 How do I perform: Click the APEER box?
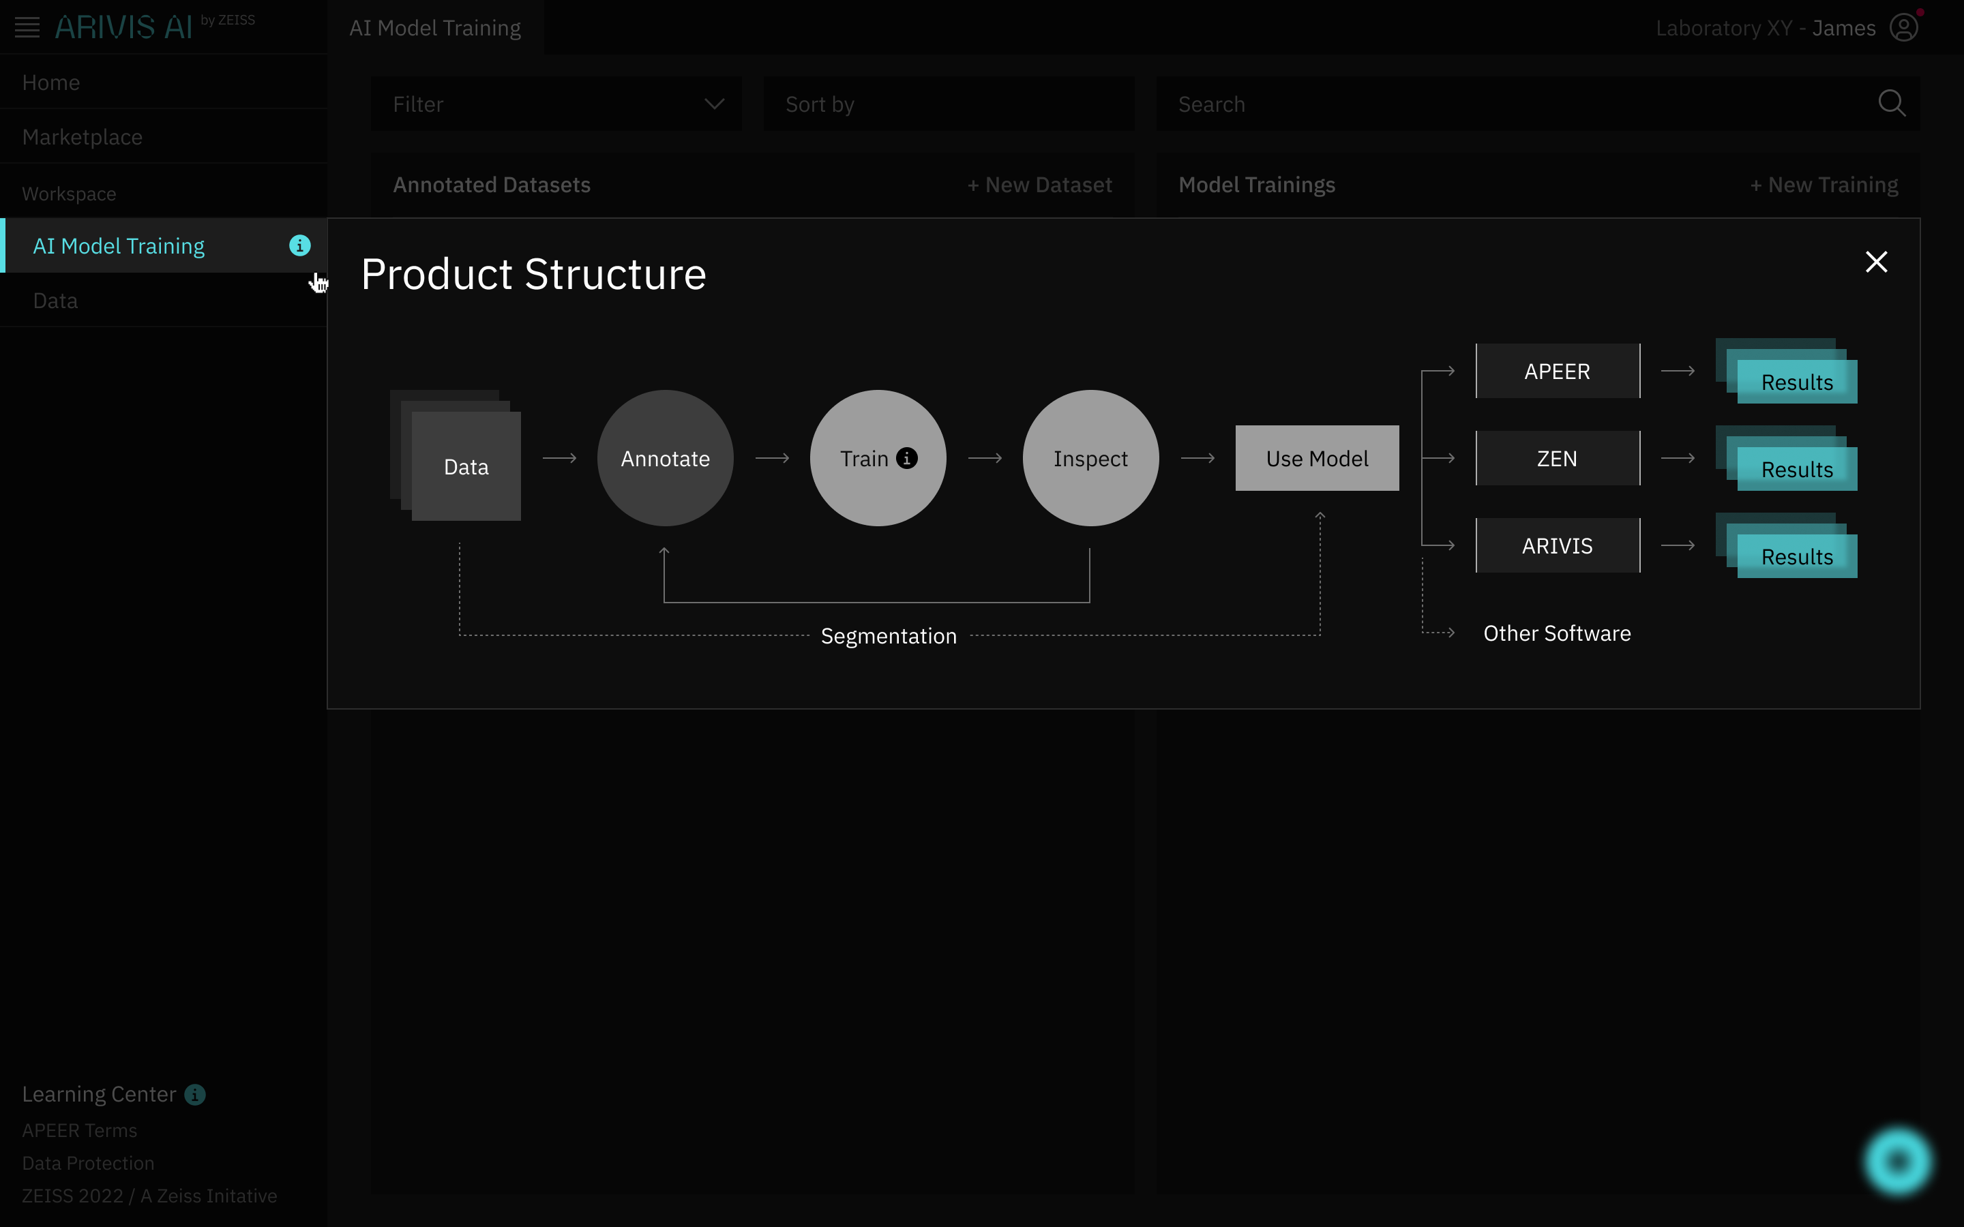pyautogui.click(x=1558, y=371)
